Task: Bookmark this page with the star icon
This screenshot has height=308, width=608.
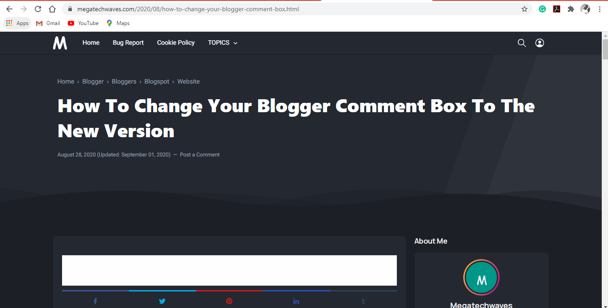Action: click(x=525, y=9)
